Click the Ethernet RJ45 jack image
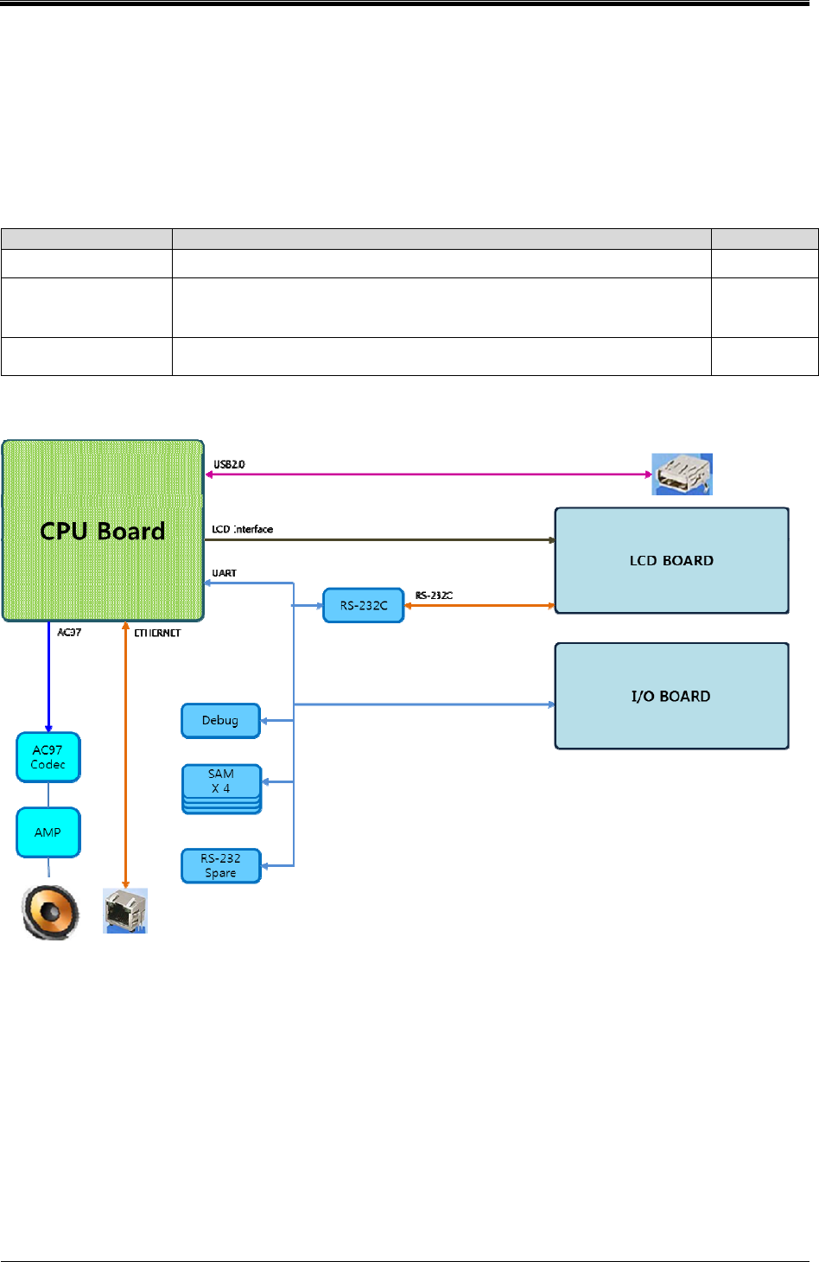This screenshot has width=819, height=1262. (125, 910)
